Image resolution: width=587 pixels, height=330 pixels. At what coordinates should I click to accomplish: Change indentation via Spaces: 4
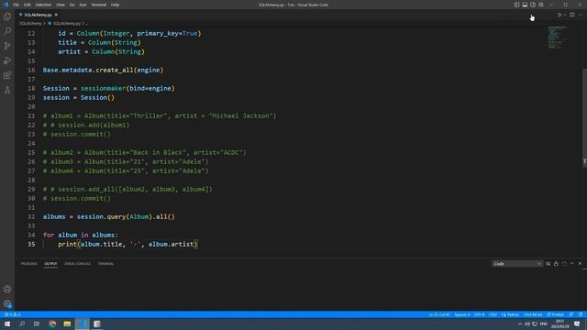point(462,314)
